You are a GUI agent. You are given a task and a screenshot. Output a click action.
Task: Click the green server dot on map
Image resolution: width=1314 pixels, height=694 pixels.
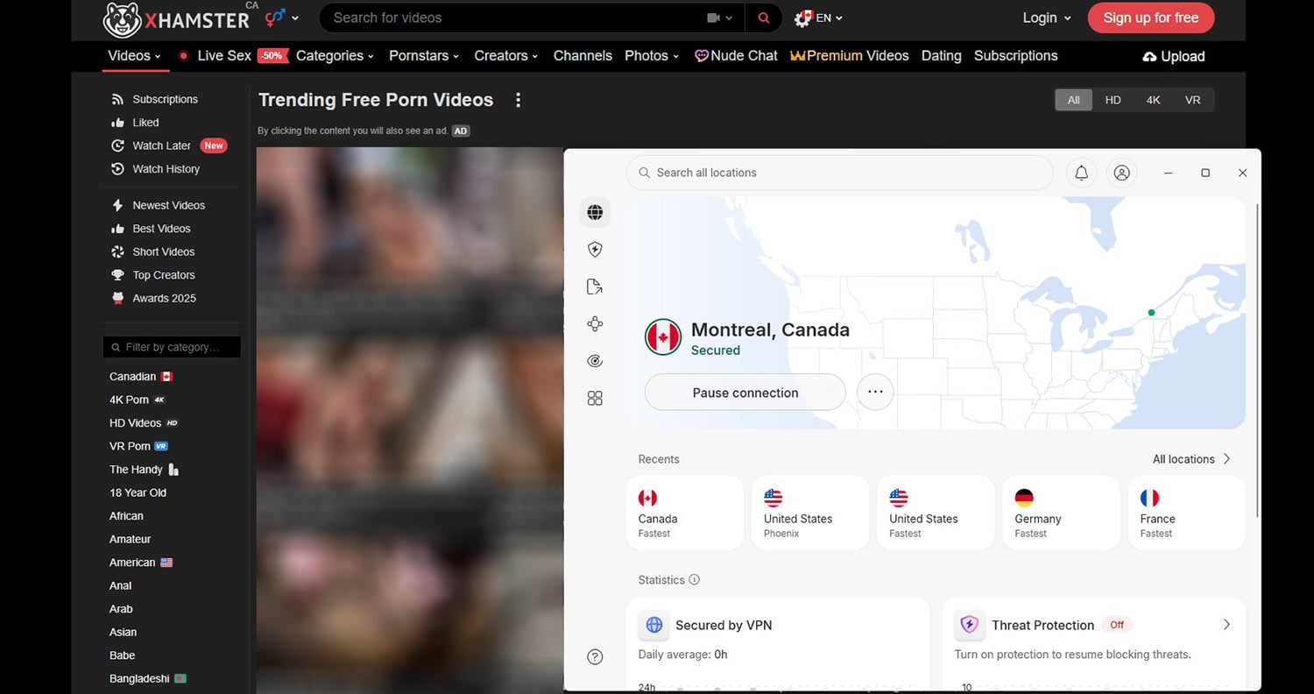coord(1151,313)
